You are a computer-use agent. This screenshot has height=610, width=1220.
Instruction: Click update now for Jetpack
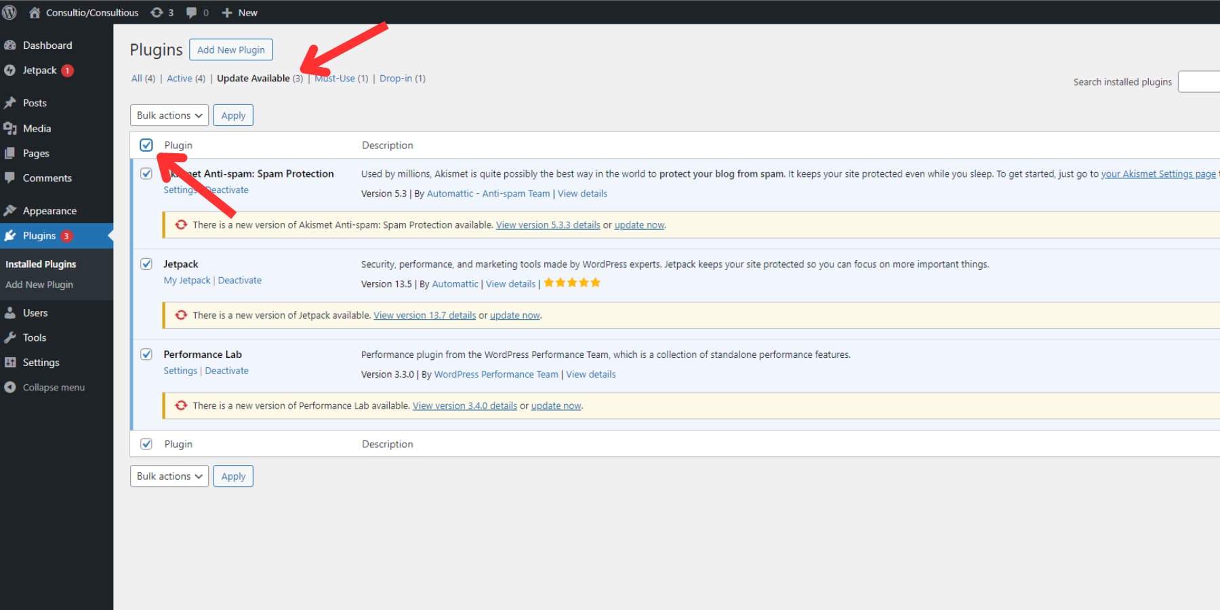(x=514, y=315)
